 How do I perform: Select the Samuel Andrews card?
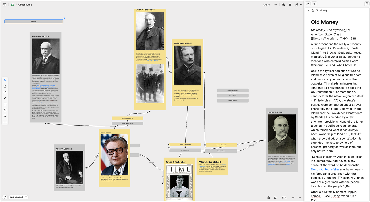(233, 101)
